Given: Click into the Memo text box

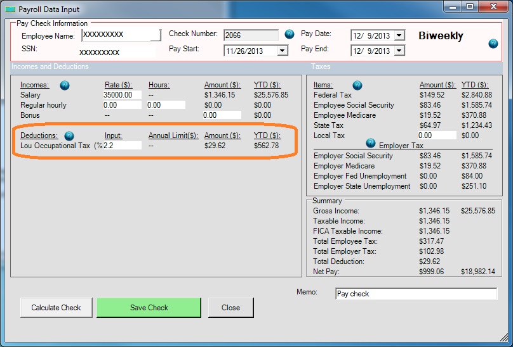Looking at the screenshot, I should point(416,294).
